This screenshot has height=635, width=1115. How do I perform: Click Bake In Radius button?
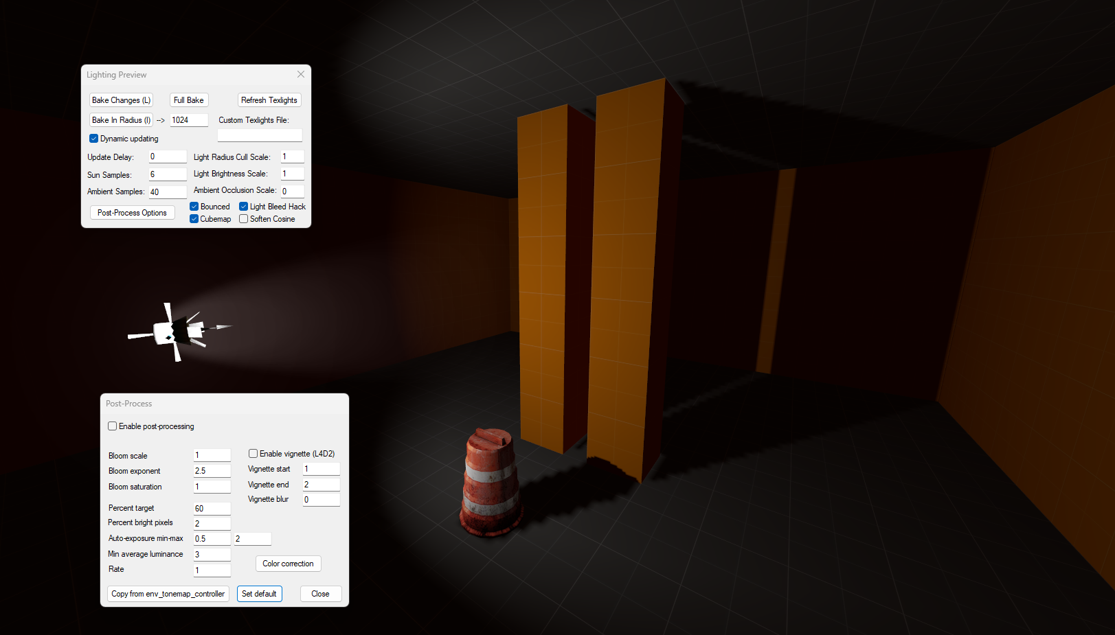click(121, 120)
